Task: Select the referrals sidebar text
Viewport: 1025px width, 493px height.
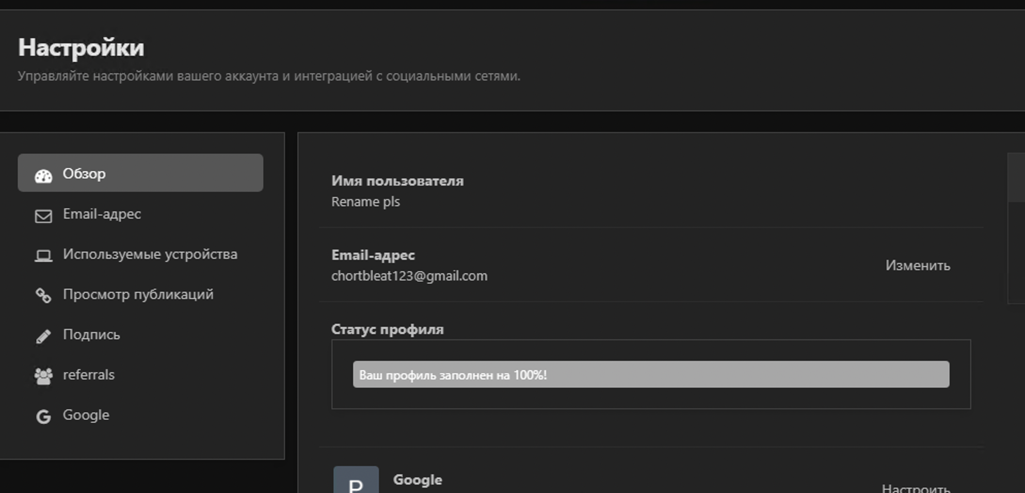Action: [89, 375]
